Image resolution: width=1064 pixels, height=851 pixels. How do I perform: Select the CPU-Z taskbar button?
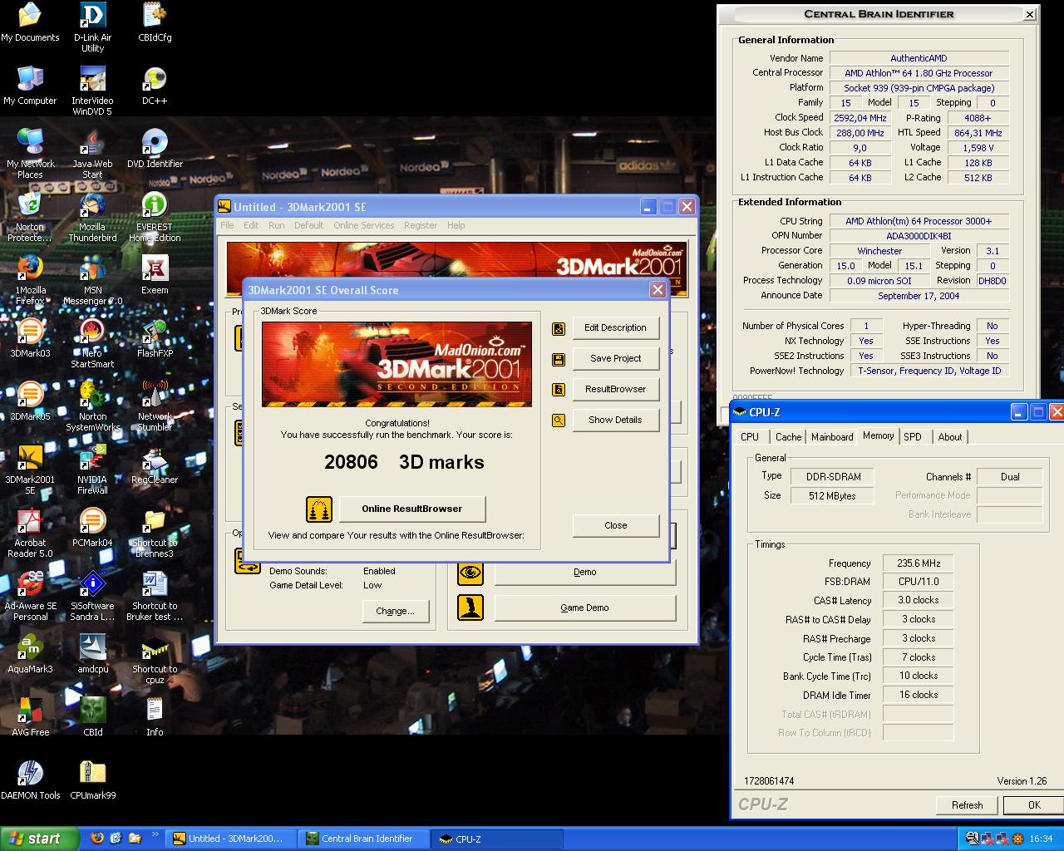(x=497, y=839)
